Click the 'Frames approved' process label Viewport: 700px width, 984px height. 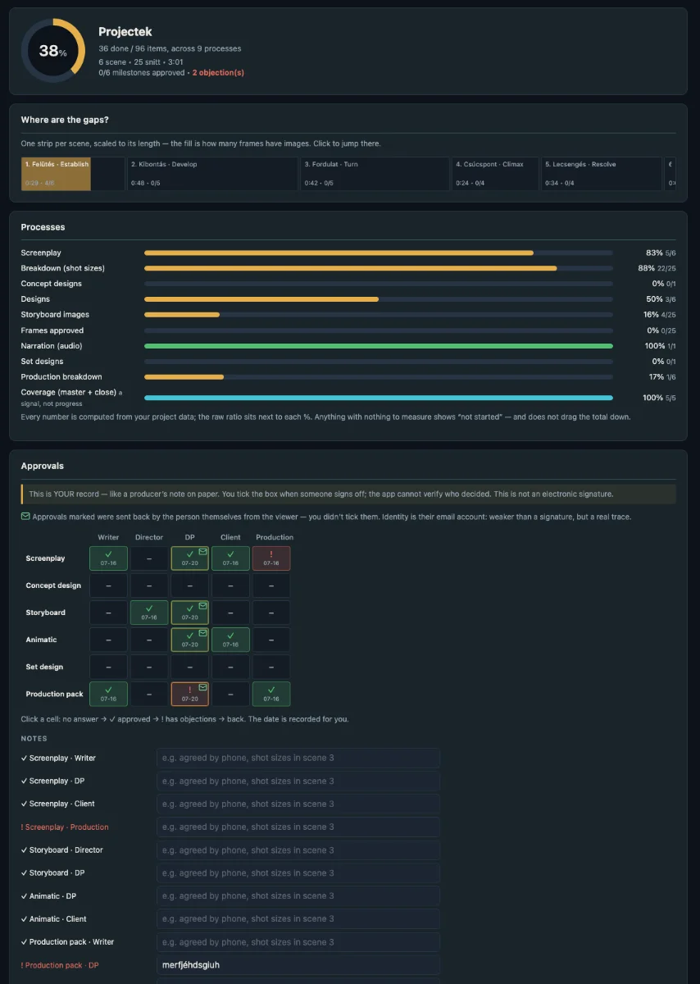(x=52, y=330)
